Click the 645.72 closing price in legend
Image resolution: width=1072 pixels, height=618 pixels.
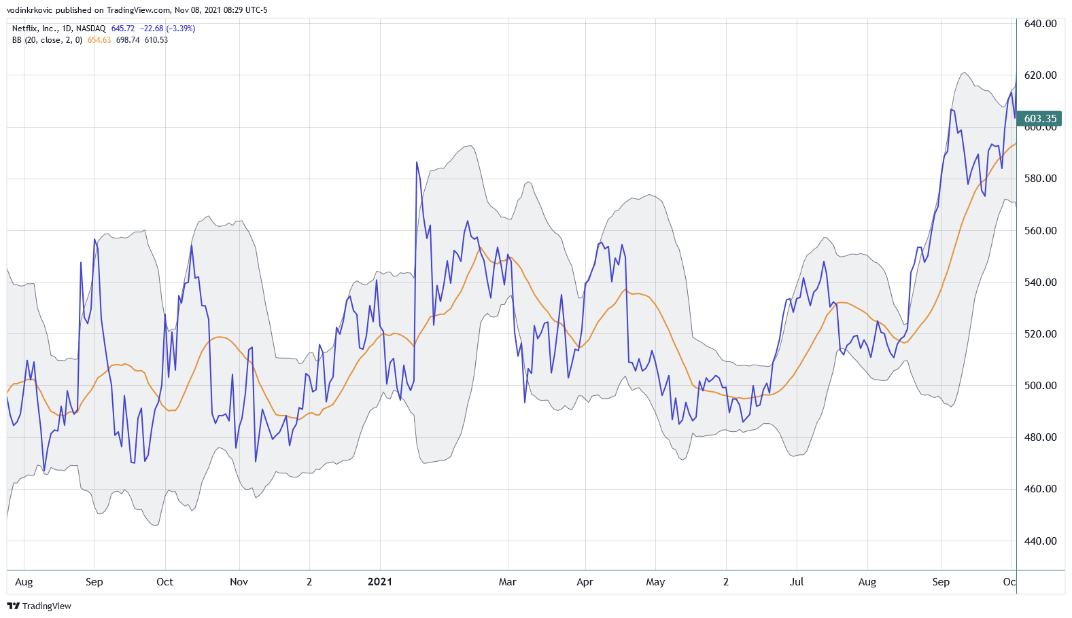click(123, 29)
